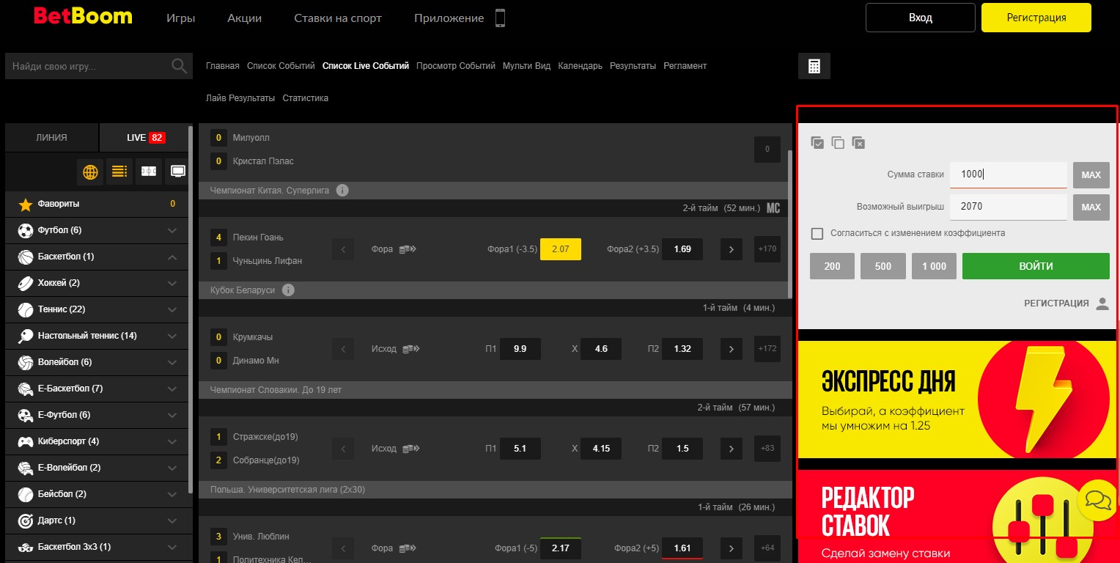
Task: Click the Настольный теннис paddle icon
Action: pyautogui.click(x=26, y=336)
